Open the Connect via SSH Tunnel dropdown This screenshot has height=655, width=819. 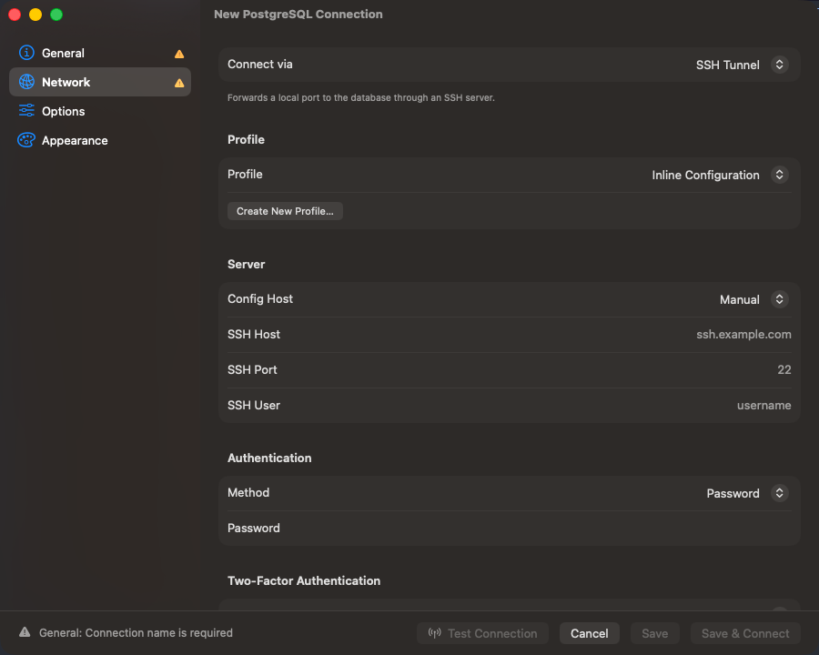[742, 65]
